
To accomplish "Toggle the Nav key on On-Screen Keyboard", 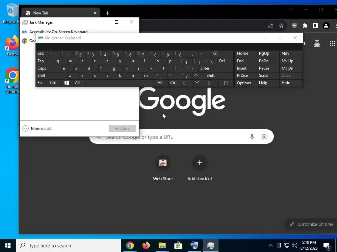I will tap(291, 53).
